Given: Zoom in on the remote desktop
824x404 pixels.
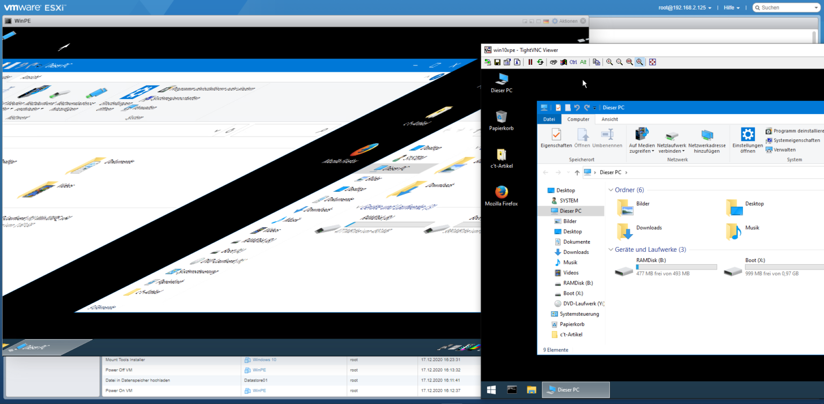Looking at the screenshot, I should point(609,62).
